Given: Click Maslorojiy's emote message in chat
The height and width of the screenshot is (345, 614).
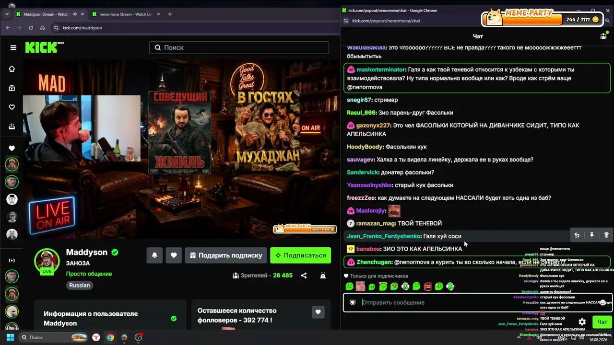Looking at the screenshot, I should 394,211.
